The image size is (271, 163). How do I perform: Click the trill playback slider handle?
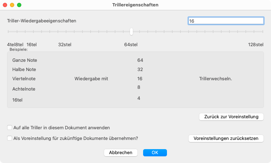(x=131, y=32)
